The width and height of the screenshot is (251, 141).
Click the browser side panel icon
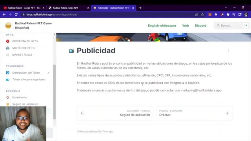click(240, 14)
